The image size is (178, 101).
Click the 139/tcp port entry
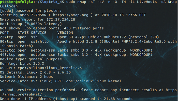8,50
